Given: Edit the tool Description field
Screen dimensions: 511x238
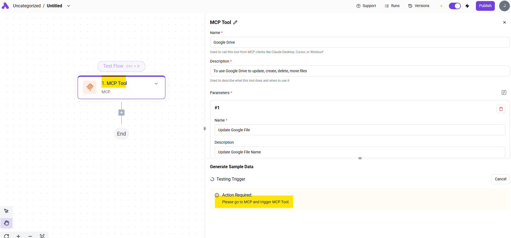Looking at the screenshot, I should (x=360, y=71).
